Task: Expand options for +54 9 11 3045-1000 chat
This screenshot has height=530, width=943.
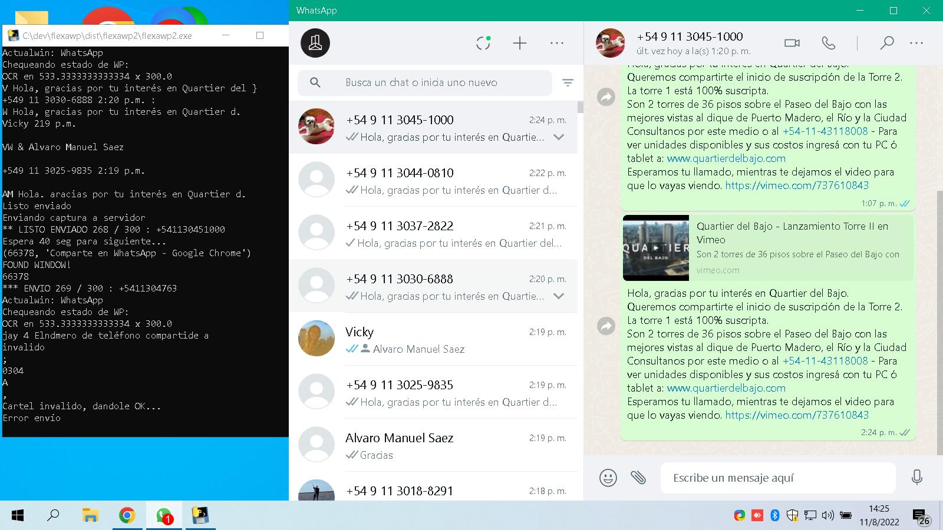Action: (x=559, y=137)
